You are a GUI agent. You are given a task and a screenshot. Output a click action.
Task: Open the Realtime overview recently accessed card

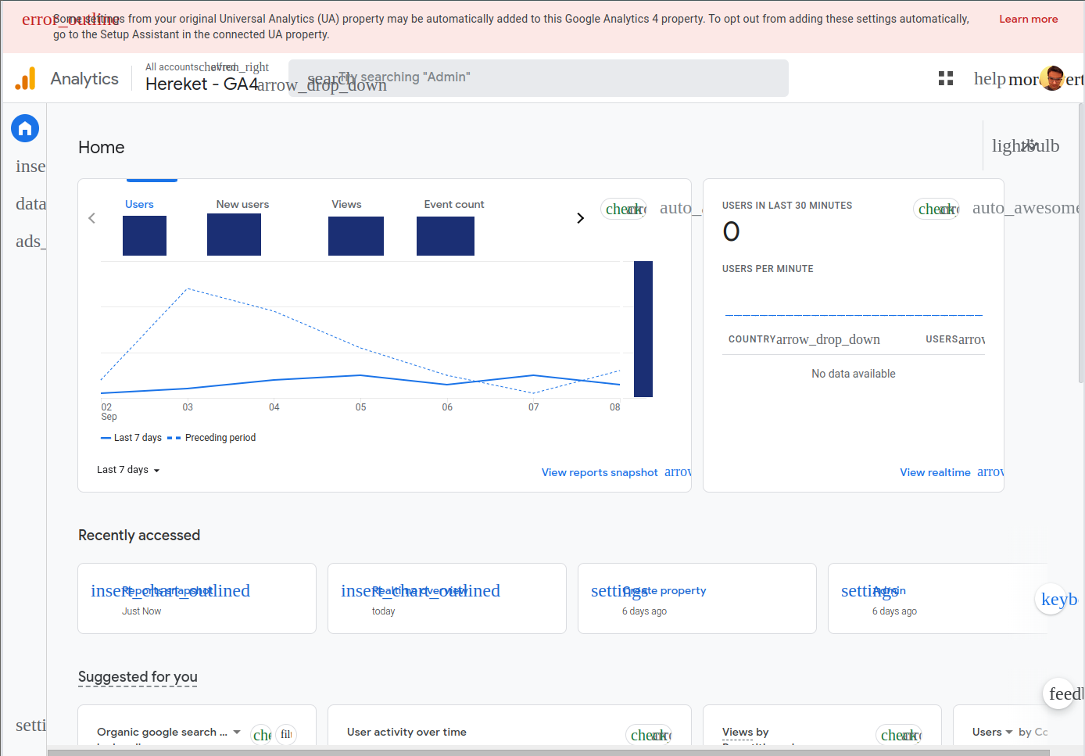pos(447,599)
